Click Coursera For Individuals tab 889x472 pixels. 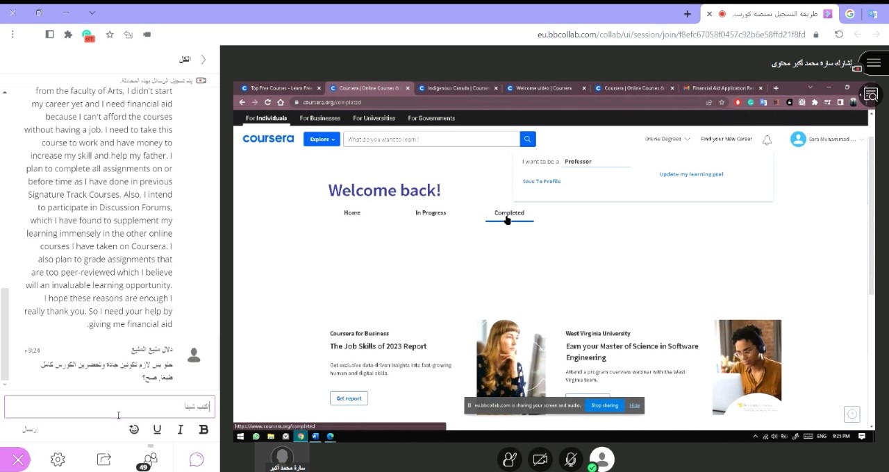266,118
